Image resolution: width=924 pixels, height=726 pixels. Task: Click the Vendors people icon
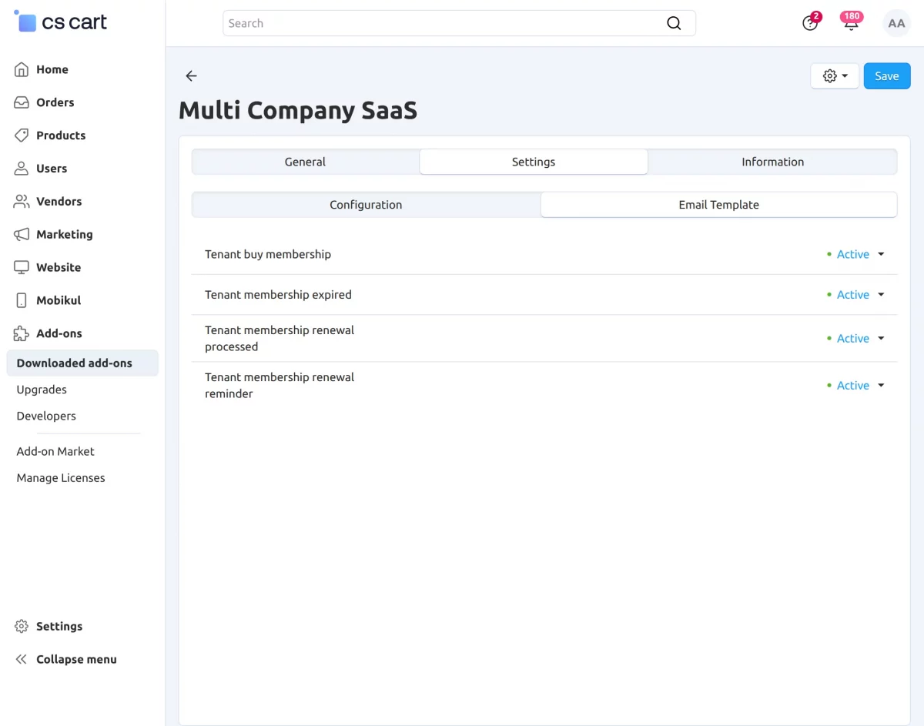pos(22,202)
